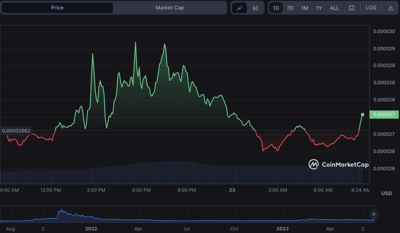Choose the 1Y time range
The image size is (400, 233).
[x=319, y=8]
